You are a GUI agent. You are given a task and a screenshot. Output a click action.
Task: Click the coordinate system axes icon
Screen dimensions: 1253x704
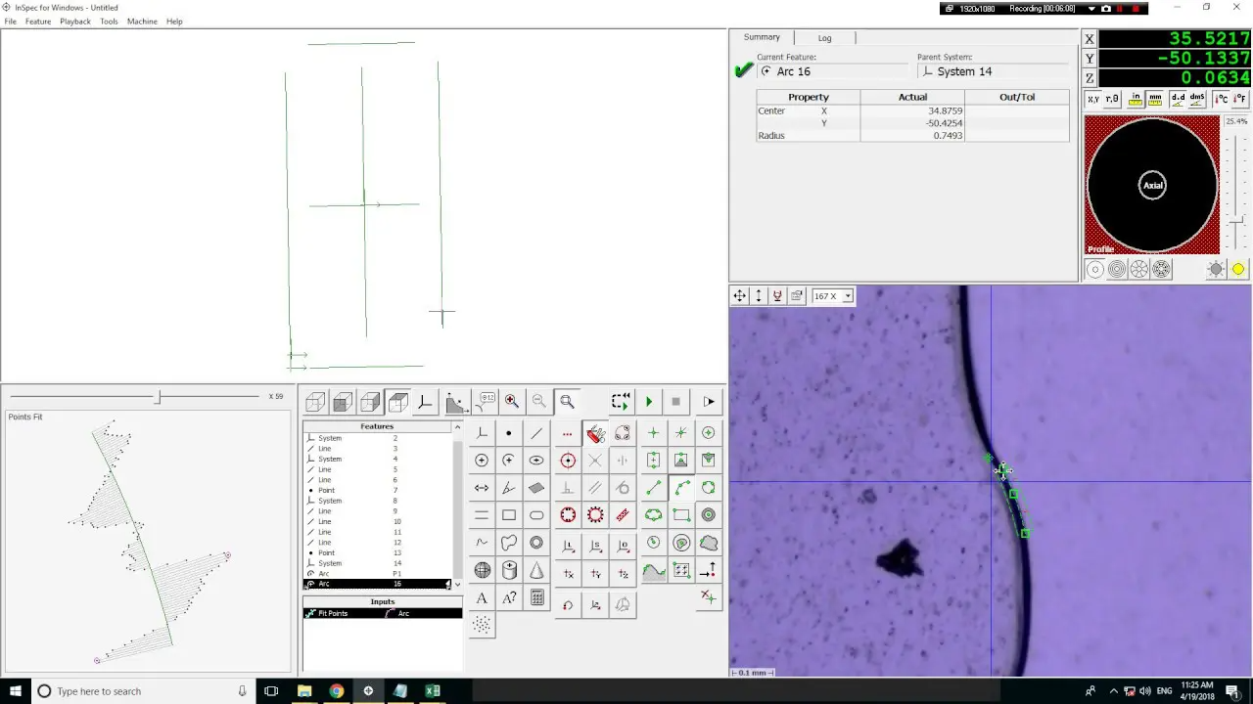(x=425, y=402)
